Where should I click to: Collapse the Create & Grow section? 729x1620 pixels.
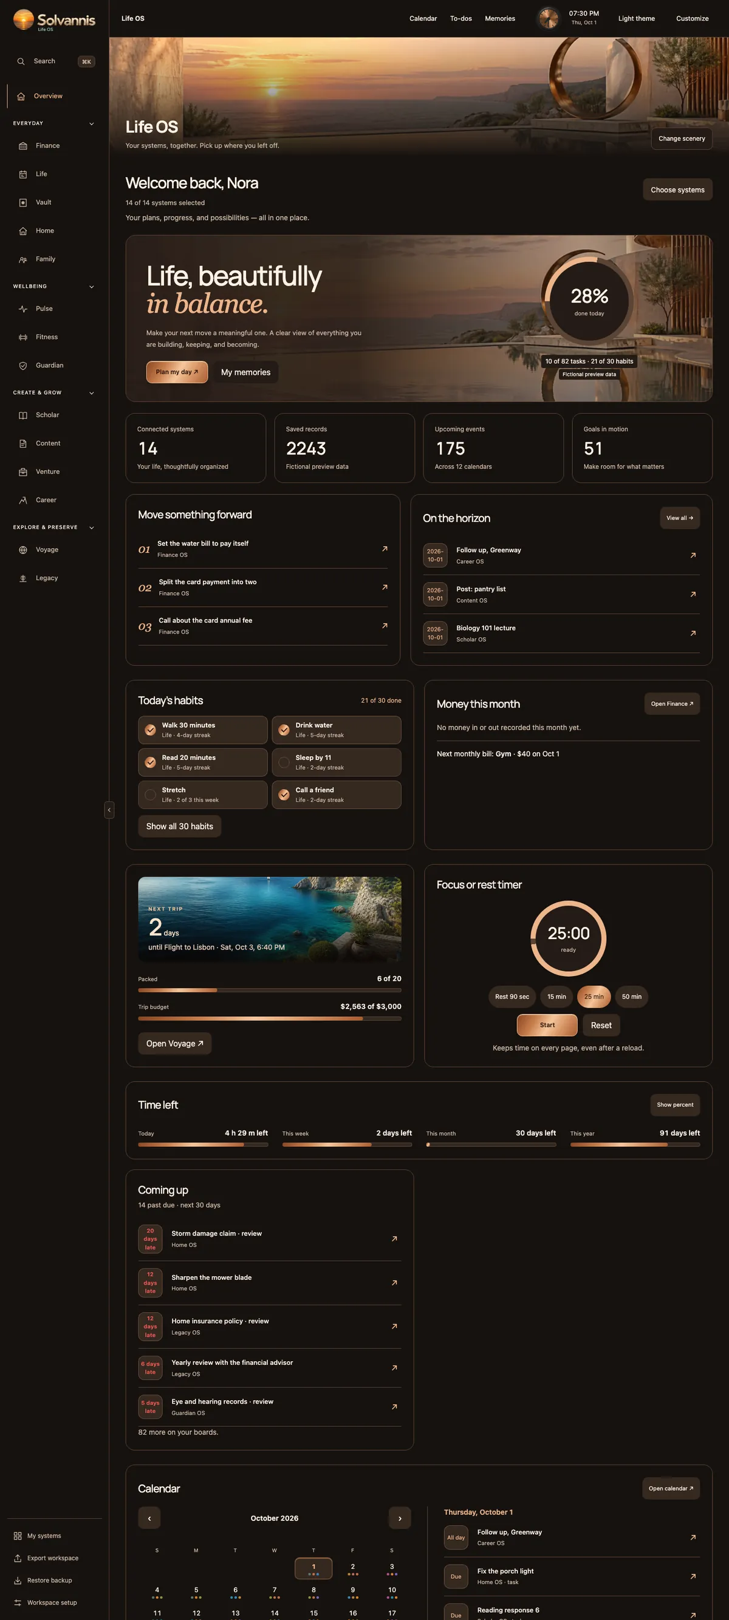click(92, 393)
